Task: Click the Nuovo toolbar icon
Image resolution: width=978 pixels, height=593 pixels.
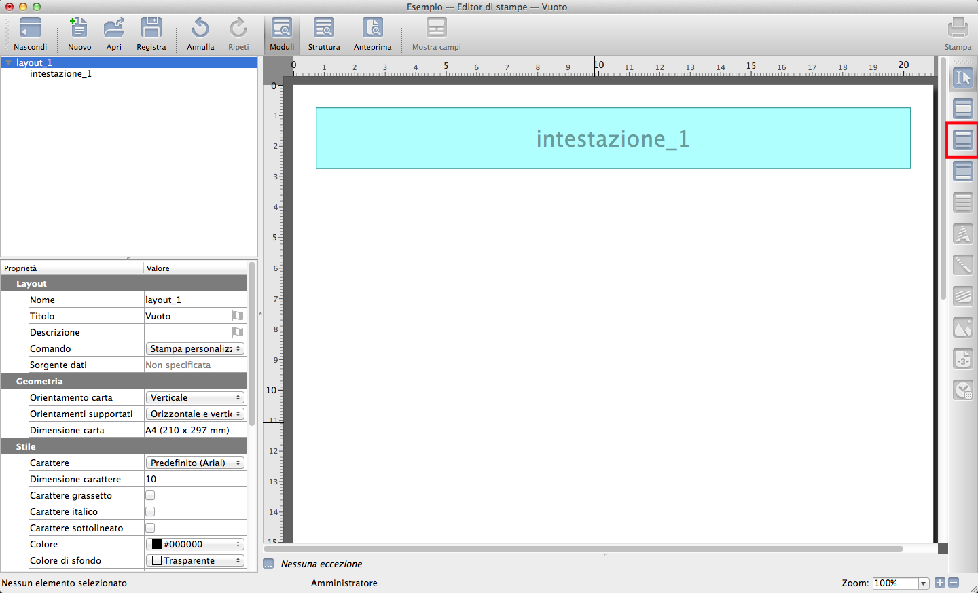Action: click(x=79, y=29)
